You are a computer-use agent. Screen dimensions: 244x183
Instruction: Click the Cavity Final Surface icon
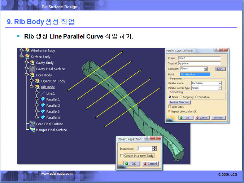(32, 69)
